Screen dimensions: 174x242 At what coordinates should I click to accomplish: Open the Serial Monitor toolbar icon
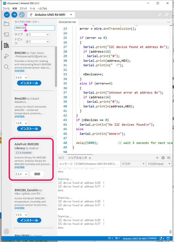pyautogui.click(x=167, y=14)
